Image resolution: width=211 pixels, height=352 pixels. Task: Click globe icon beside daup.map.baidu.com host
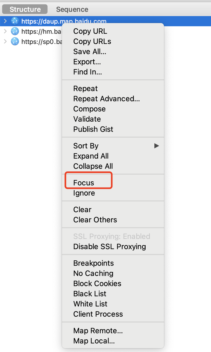click(x=15, y=21)
